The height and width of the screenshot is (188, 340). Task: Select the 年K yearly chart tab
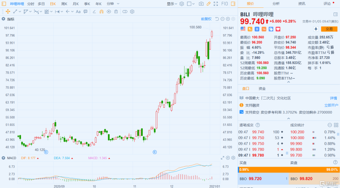[99, 4]
